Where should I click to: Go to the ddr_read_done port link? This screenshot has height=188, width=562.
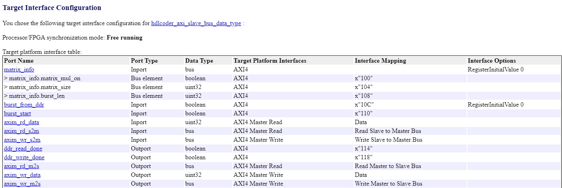pos(23,148)
